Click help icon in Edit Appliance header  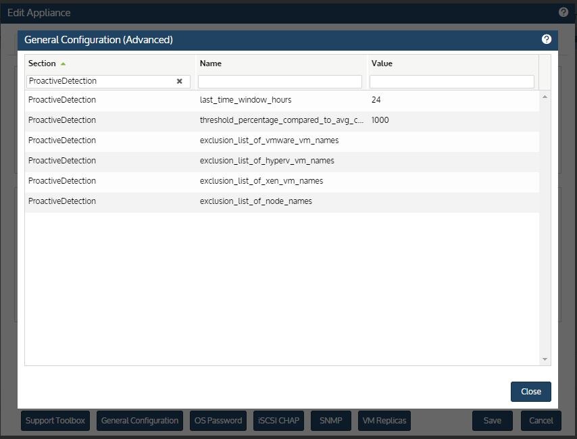(x=563, y=12)
